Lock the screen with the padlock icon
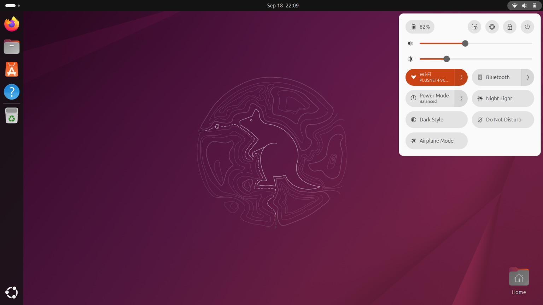 [510, 27]
